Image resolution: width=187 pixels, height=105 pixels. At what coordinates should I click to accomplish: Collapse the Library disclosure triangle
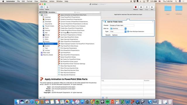point(40,15)
